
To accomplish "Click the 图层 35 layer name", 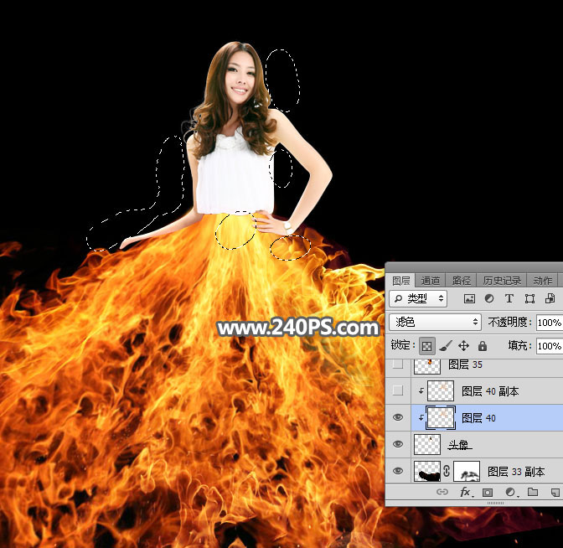I will click(465, 364).
